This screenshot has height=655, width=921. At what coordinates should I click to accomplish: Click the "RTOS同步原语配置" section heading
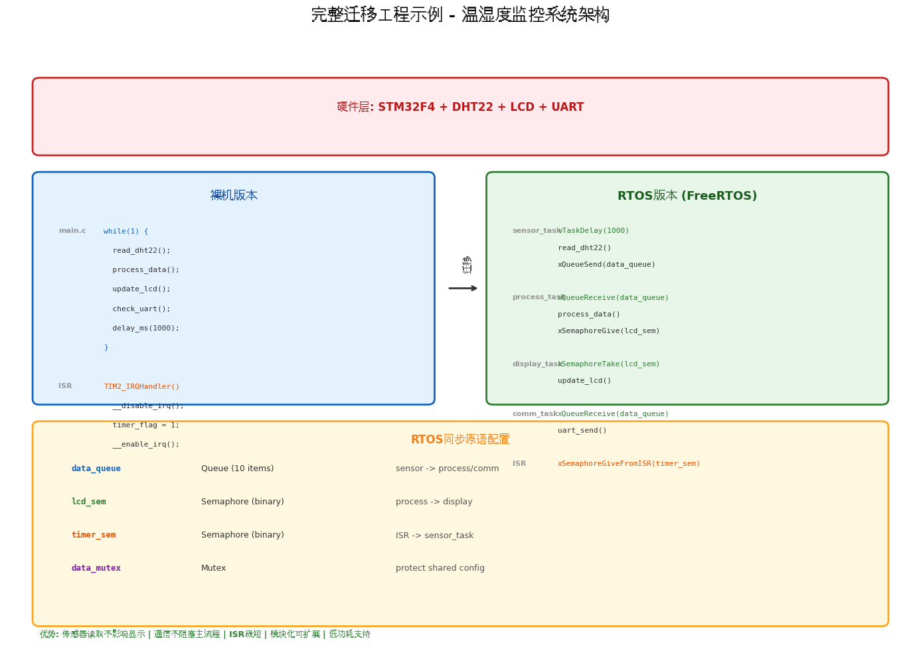[460, 439]
